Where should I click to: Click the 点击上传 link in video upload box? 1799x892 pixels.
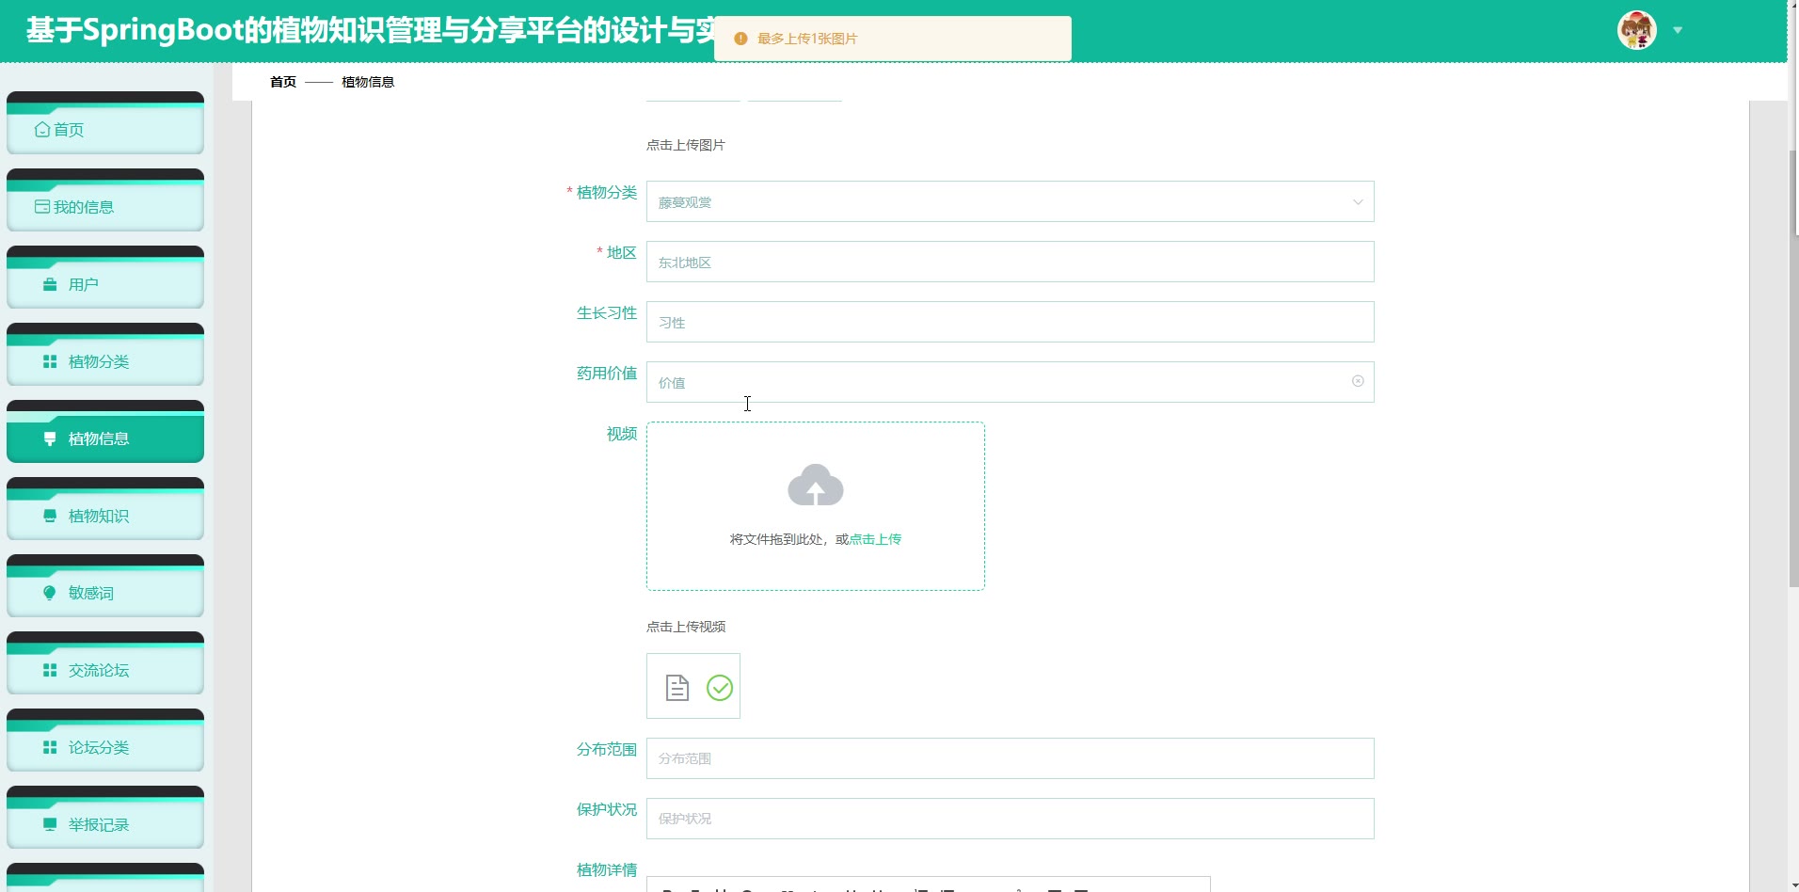point(875,539)
